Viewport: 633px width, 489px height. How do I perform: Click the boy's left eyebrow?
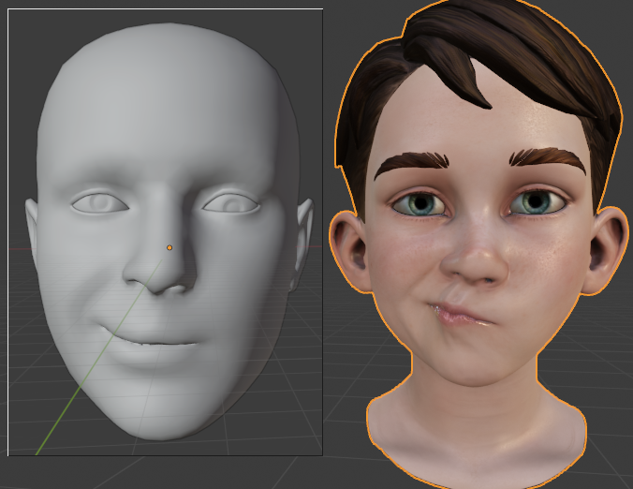coord(411,164)
